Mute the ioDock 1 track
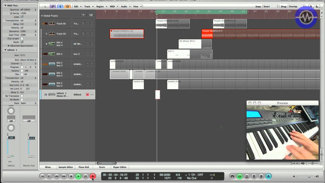 pyautogui.click(x=92, y=95)
